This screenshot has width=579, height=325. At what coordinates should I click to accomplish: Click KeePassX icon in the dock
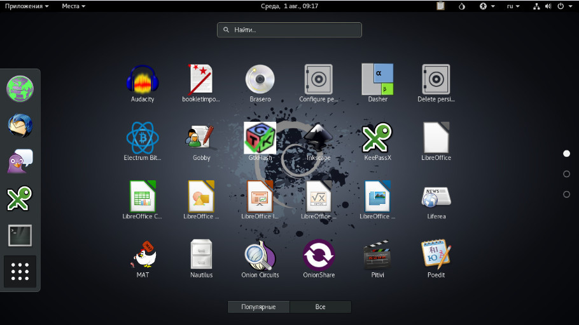20,198
